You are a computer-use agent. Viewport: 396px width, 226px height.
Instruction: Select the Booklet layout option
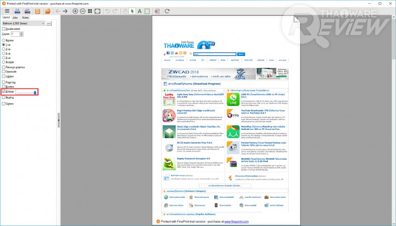coord(3,62)
